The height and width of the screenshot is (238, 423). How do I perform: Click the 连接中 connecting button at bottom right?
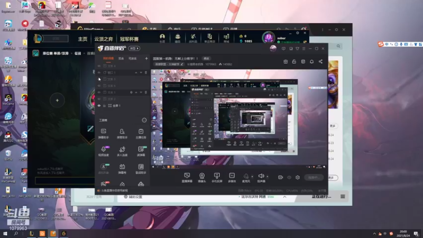click(314, 178)
